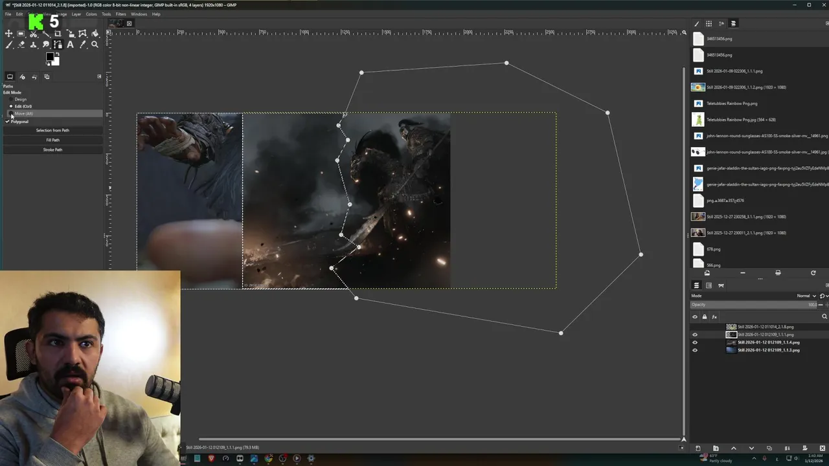Pick the Scissors Select tool
Viewport: 829px width, 466px height.
(33, 34)
